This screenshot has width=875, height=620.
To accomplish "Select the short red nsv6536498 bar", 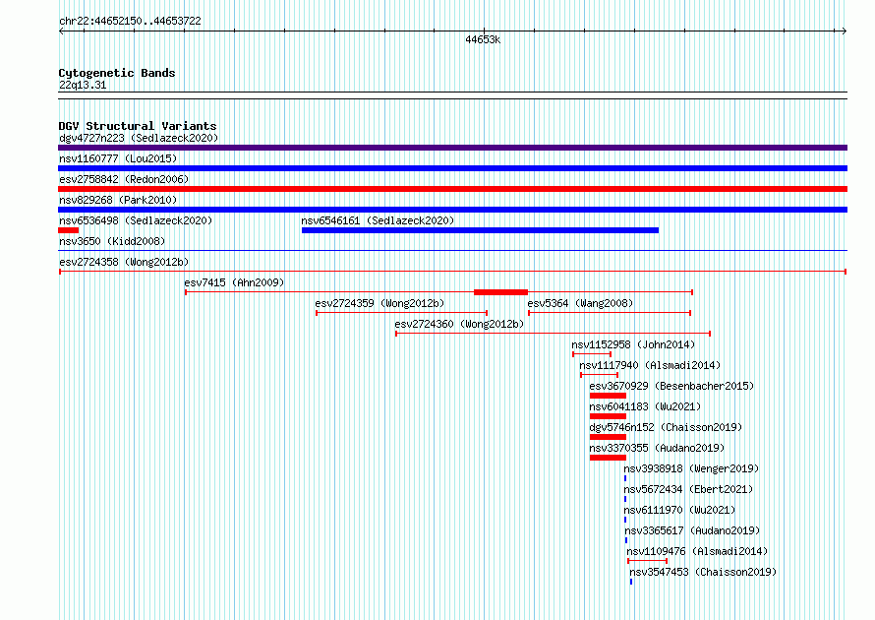I will click(69, 230).
